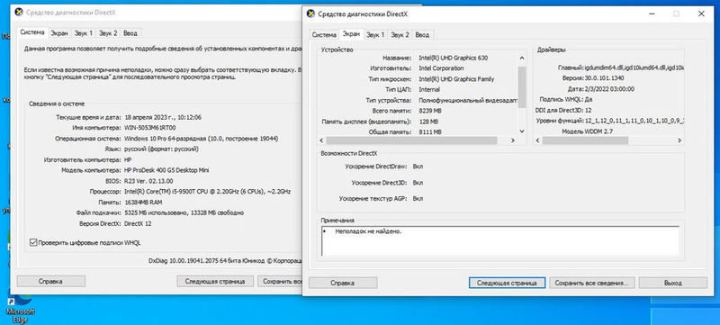Select Система tab in the back window
Image resolution: width=720 pixels, height=325 pixels.
32,32
